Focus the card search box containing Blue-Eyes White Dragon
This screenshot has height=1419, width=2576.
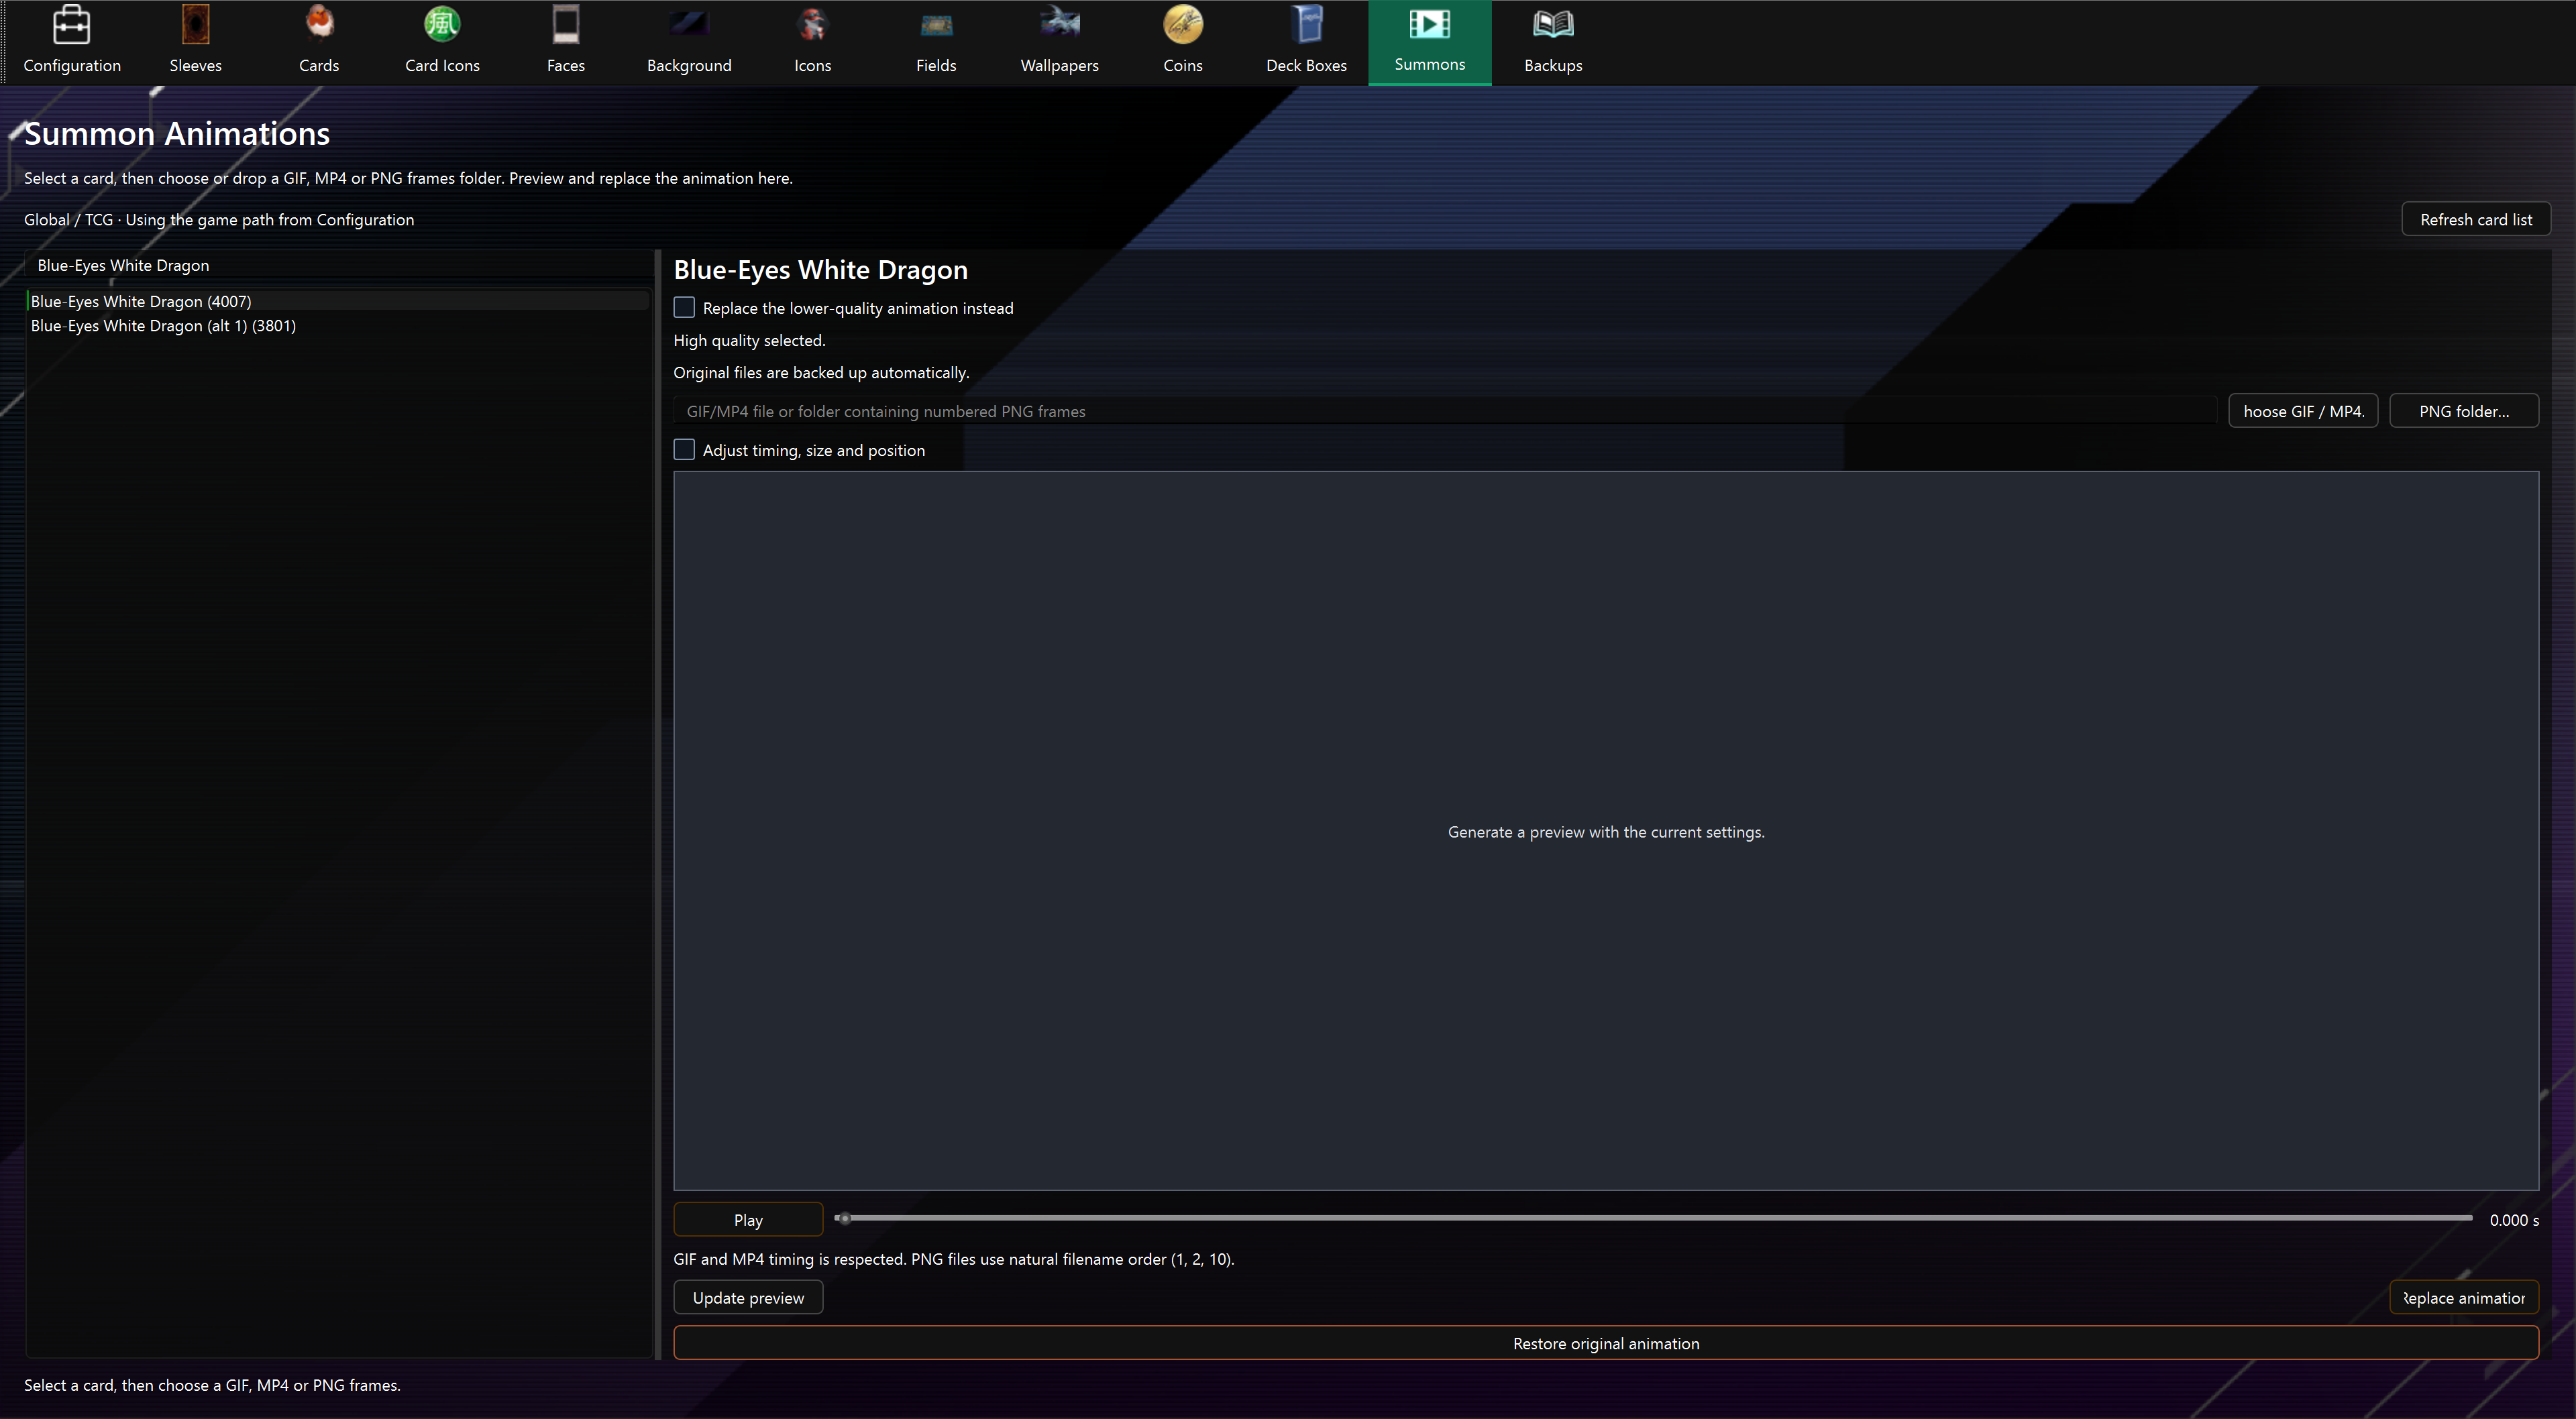coord(338,265)
